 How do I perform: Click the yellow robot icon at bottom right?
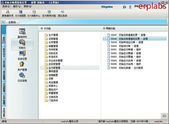click(164, 116)
